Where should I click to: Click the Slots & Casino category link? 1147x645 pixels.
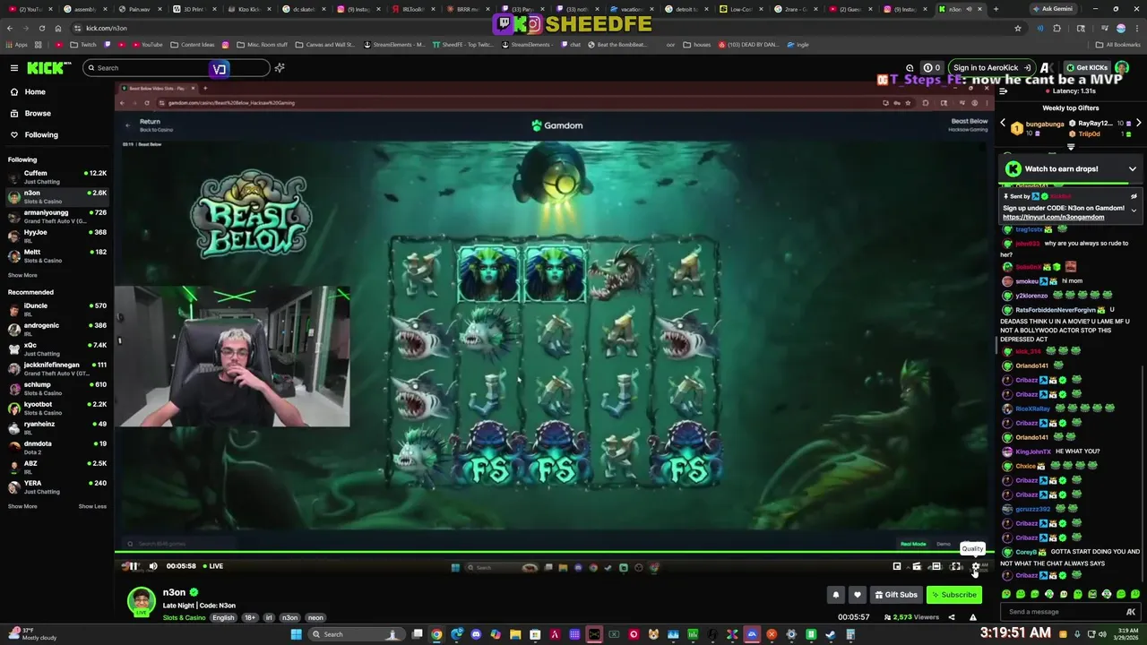[x=184, y=618]
